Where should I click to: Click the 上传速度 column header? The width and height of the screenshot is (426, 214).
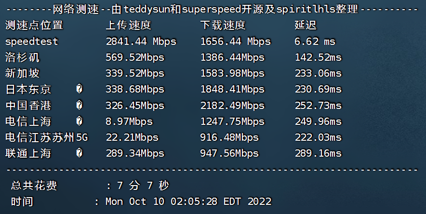click(x=128, y=25)
